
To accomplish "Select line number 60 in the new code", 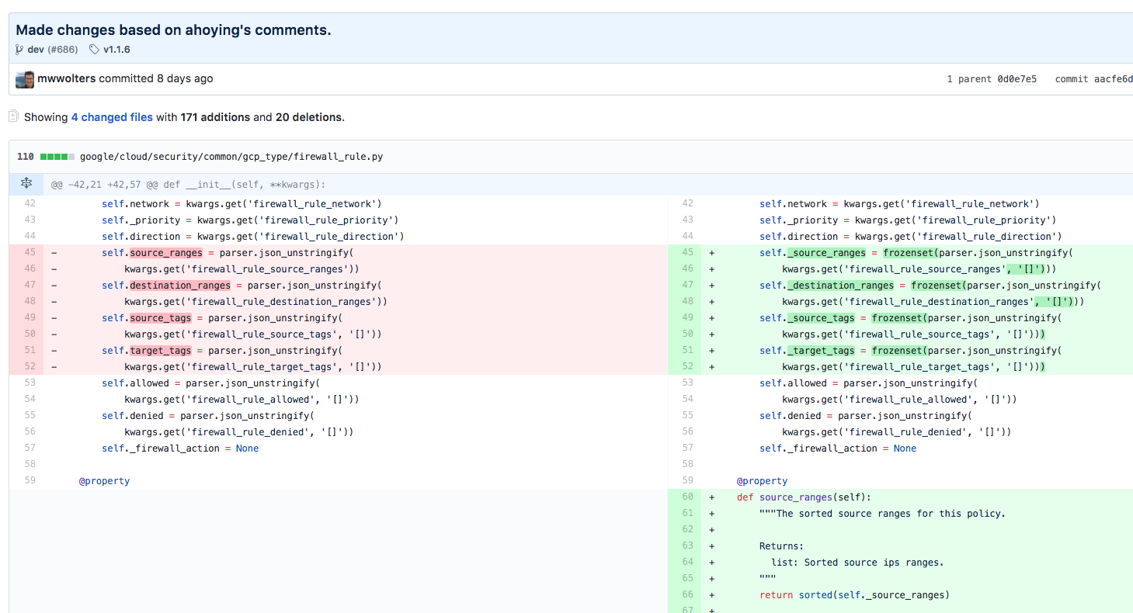I will point(686,497).
